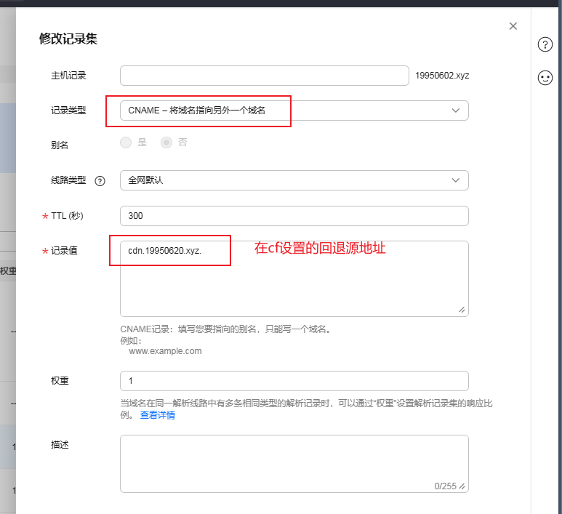Click the help icon beside 线路类型
562x514 pixels.
[100, 181]
